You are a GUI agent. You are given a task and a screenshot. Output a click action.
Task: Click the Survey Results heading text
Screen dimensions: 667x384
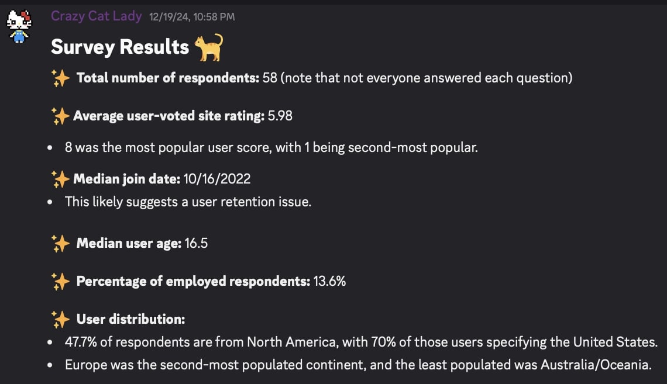point(120,47)
